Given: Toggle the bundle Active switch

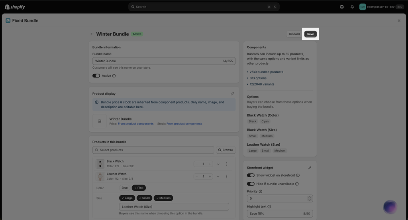Looking at the screenshot, I should pyautogui.click(x=96, y=76).
